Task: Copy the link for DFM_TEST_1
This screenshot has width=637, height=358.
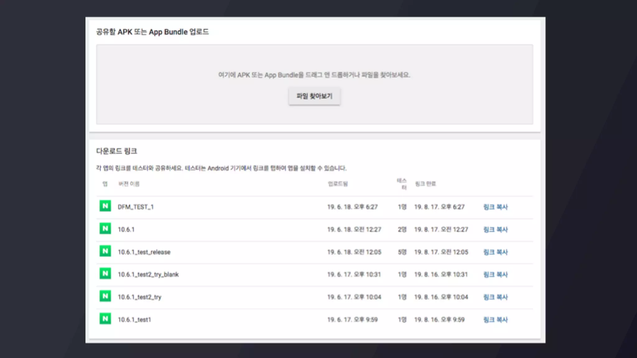Action: pos(495,207)
